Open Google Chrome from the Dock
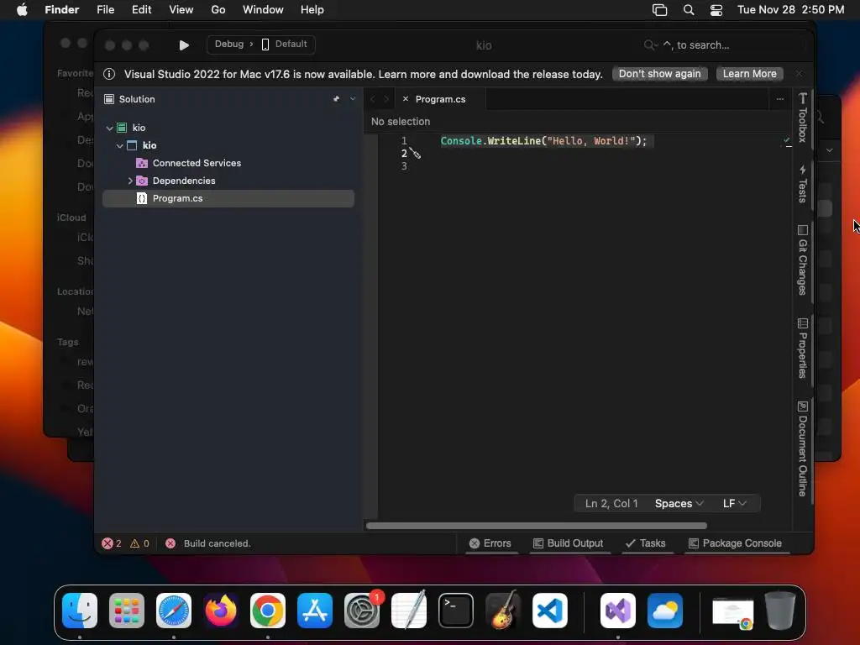860x645 pixels. (268, 611)
